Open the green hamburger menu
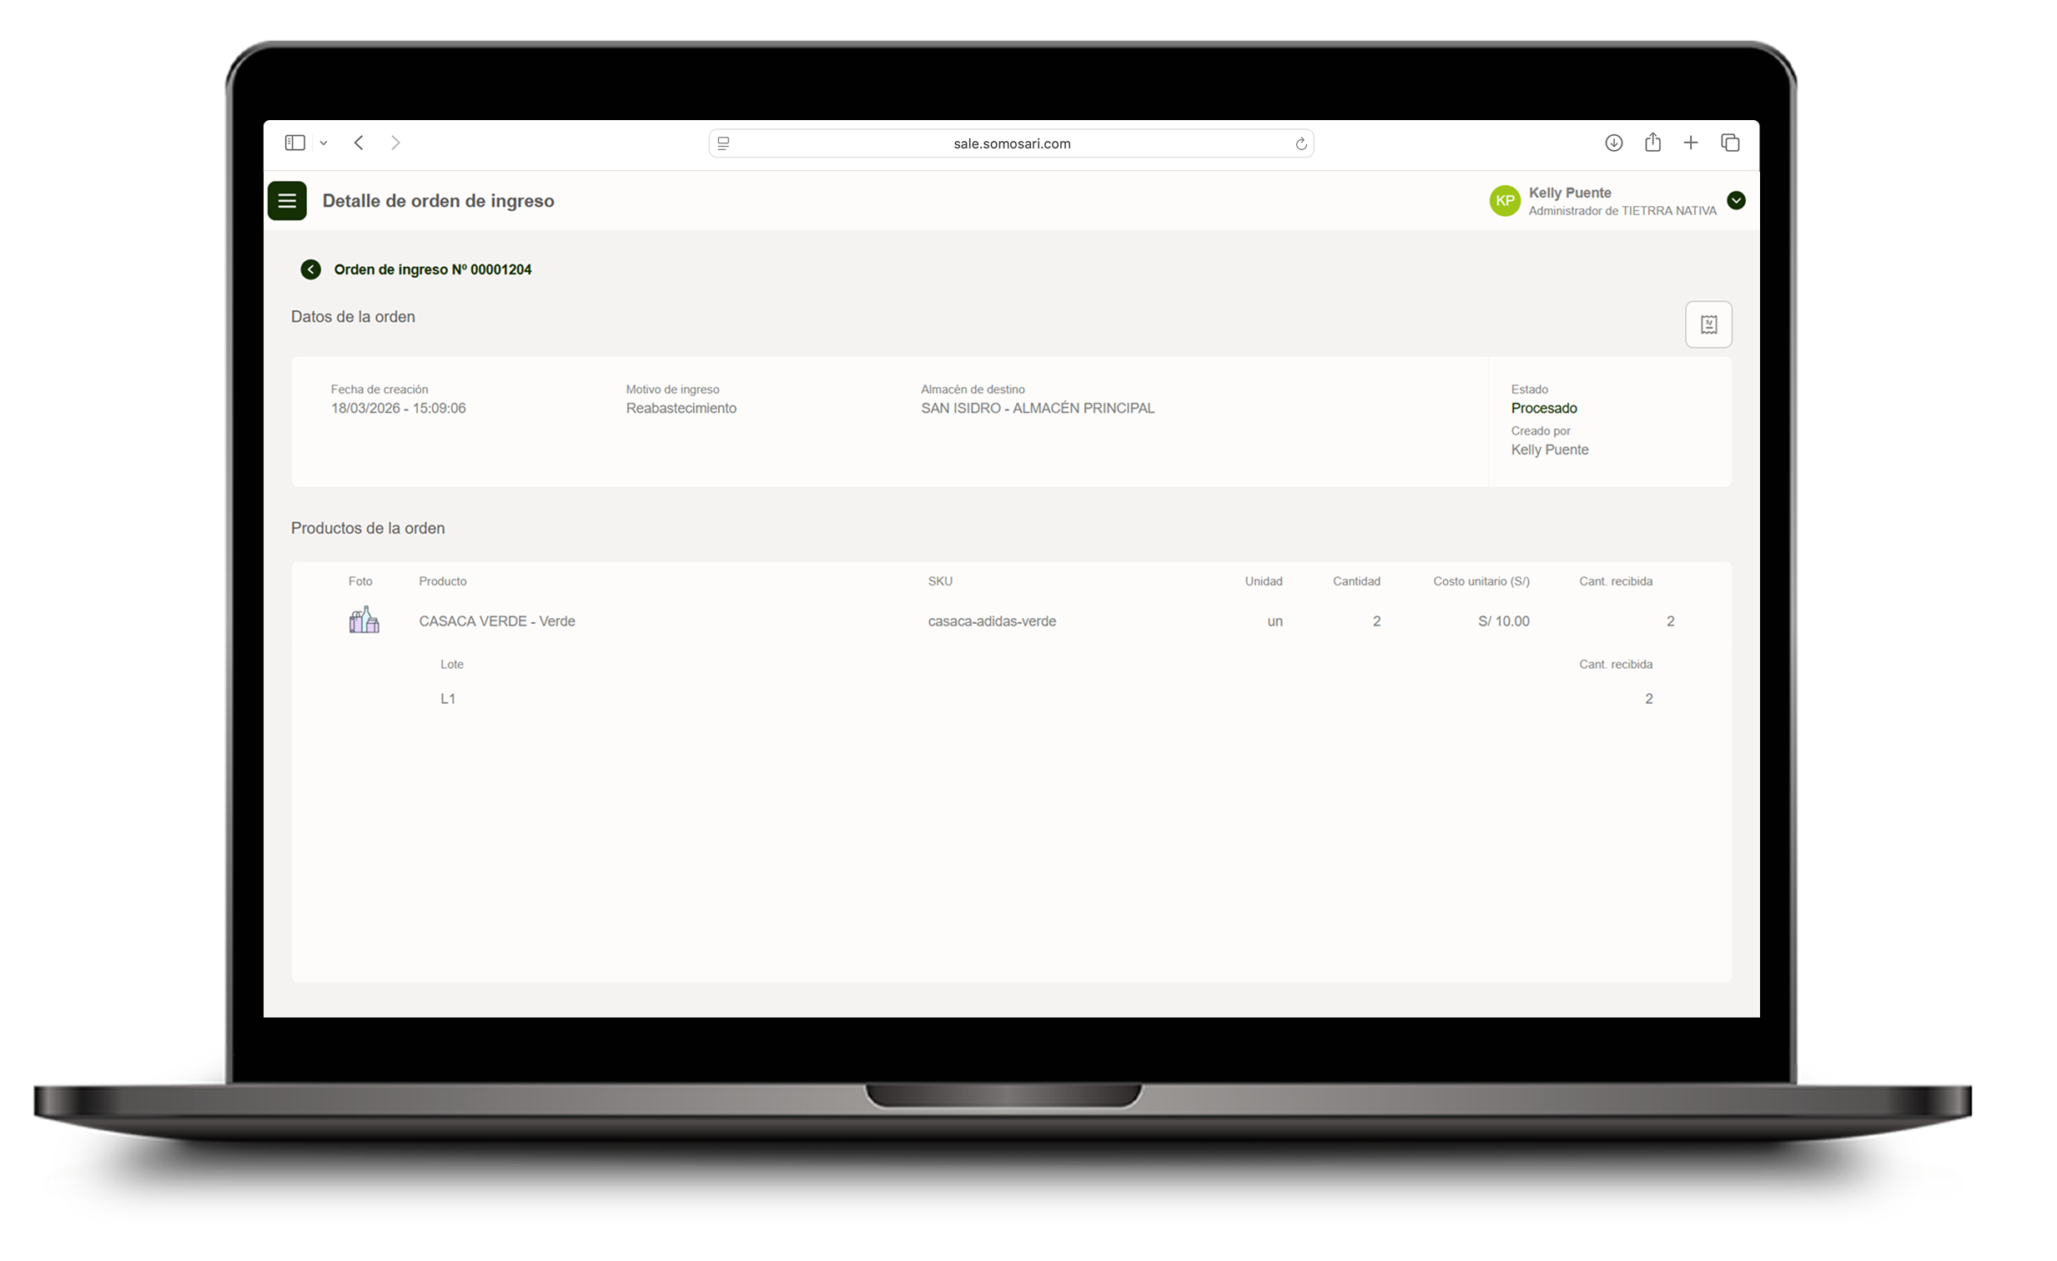This screenshot has width=2057, height=1261. (287, 200)
